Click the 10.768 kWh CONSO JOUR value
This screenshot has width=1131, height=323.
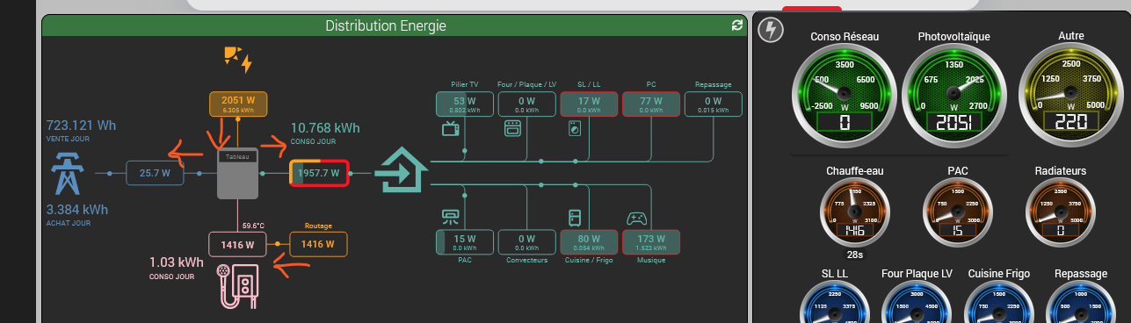click(x=325, y=127)
